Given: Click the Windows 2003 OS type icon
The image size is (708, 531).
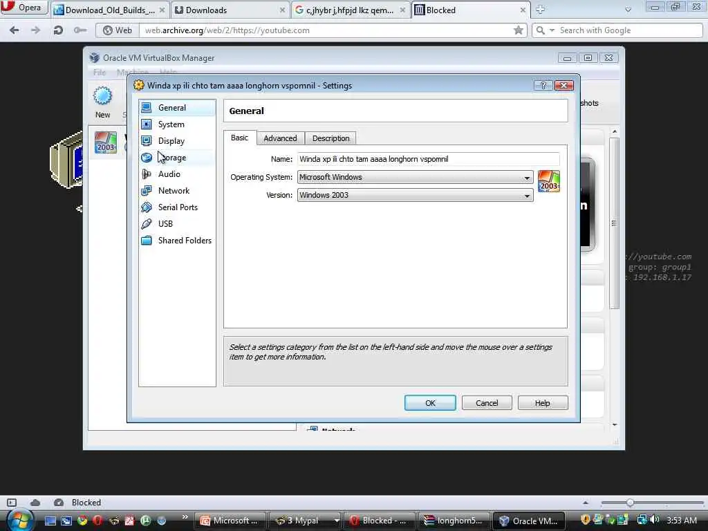Looking at the screenshot, I should point(548,181).
